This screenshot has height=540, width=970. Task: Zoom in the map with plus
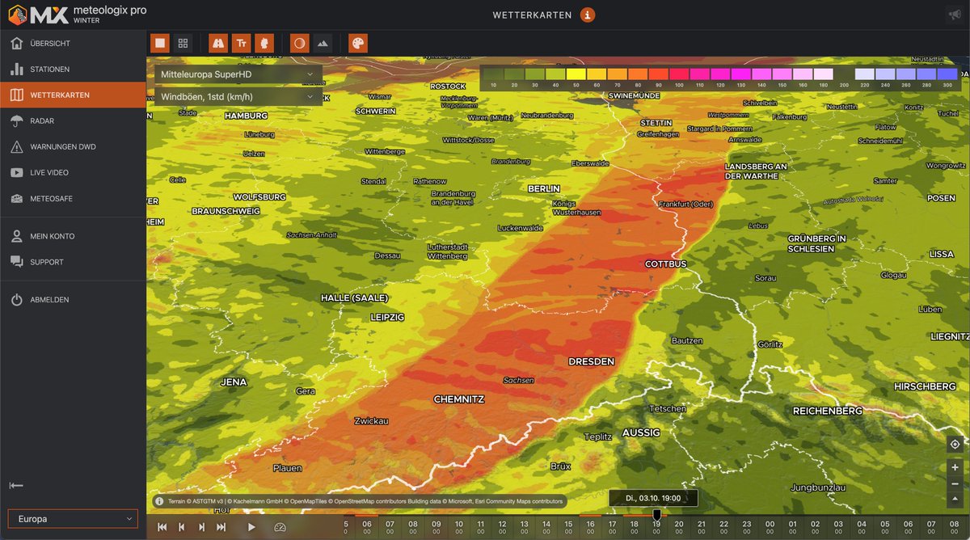(x=955, y=467)
